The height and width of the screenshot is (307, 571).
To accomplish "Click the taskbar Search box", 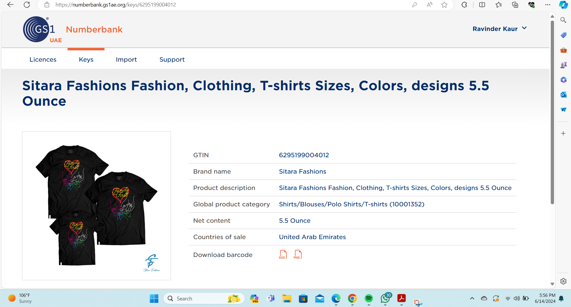I will click(x=204, y=298).
